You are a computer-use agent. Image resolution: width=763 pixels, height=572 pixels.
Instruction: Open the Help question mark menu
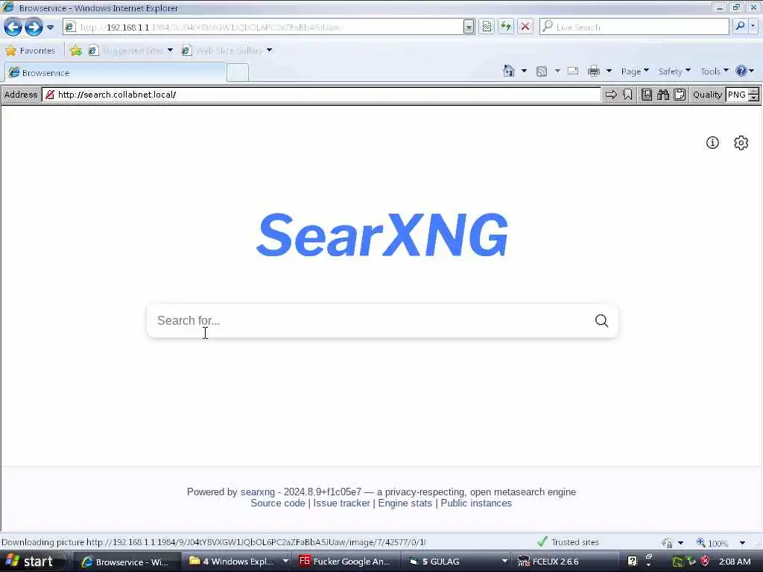(744, 71)
